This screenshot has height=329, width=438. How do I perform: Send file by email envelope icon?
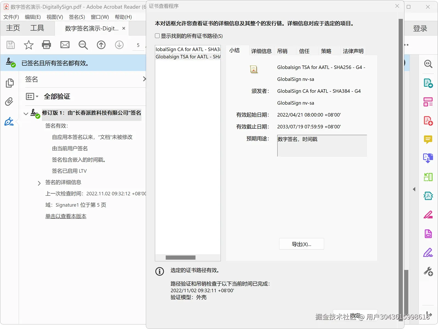[x=65, y=45]
